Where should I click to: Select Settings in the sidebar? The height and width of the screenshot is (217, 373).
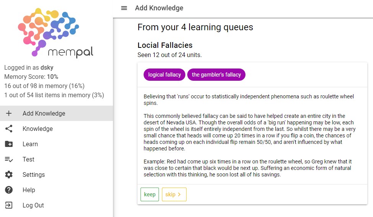pyautogui.click(x=34, y=175)
